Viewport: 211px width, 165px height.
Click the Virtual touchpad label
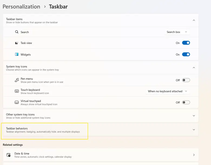point(31,101)
